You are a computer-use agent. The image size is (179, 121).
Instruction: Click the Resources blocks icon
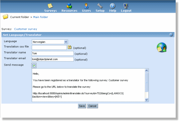tap(69, 6)
